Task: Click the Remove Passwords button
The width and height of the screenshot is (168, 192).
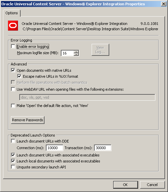Action: coord(28,120)
